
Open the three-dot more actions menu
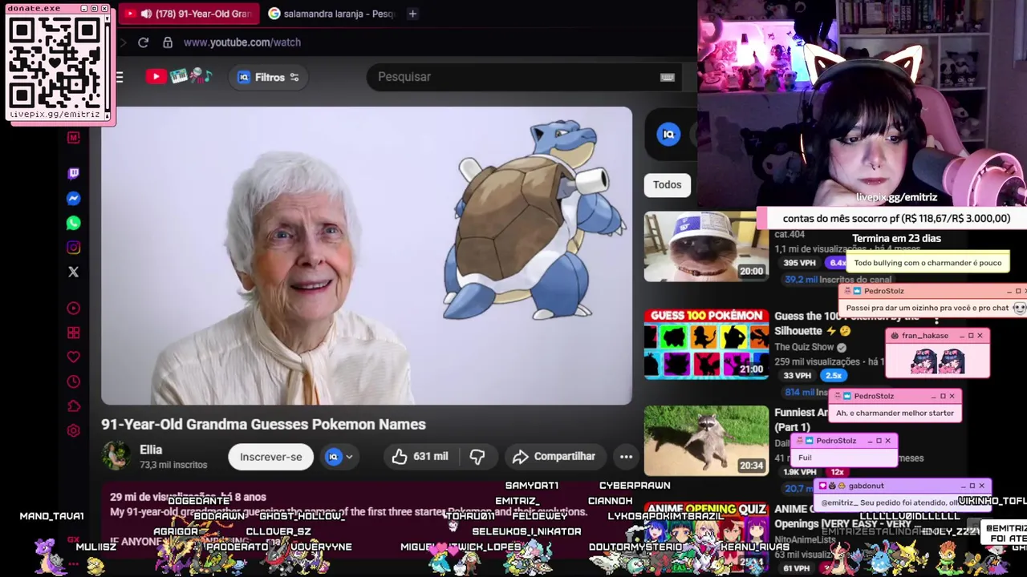pos(626,457)
